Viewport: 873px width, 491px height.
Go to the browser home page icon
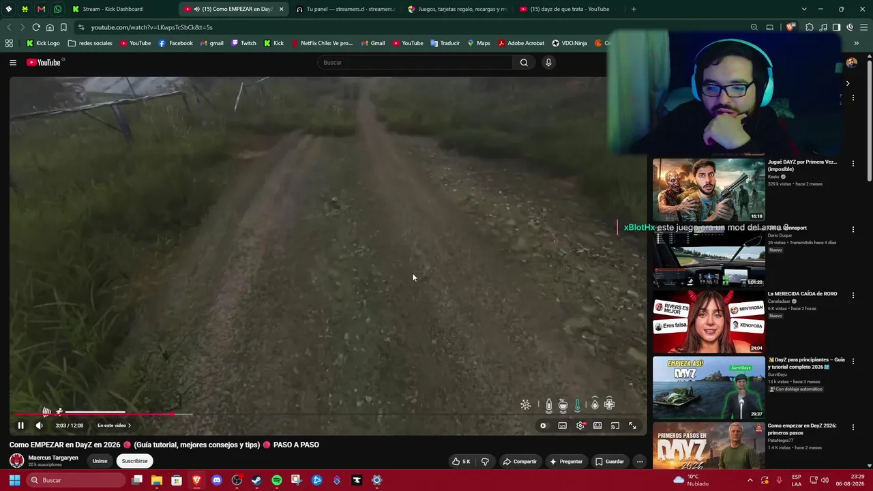point(50,27)
